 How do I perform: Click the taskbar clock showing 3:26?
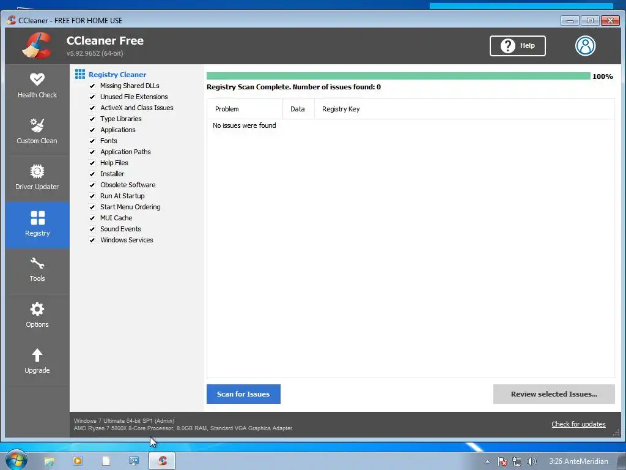point(578,461)
